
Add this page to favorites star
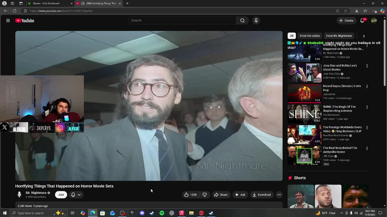[x=346, y=11]
